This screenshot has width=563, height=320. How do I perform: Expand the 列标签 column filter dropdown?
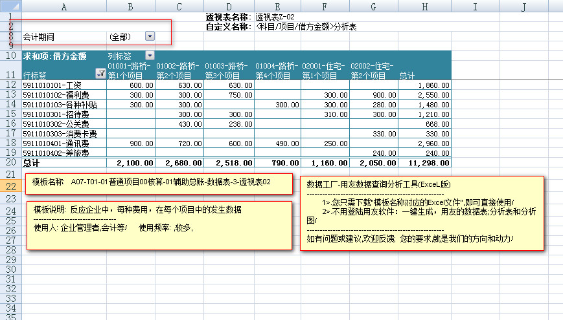point(150,56)
